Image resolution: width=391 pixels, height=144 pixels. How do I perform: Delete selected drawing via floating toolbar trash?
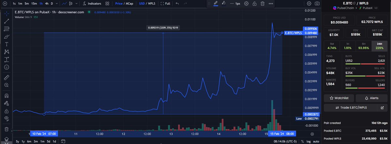pyautogui.click(x=262, y=4)
